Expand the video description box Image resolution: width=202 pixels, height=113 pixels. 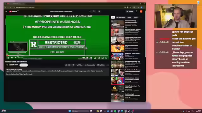pyautogui.click(x=57, y=72)
